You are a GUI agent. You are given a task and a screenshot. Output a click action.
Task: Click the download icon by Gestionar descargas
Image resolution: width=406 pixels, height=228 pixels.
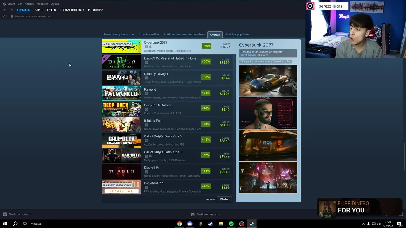(193, 214)
